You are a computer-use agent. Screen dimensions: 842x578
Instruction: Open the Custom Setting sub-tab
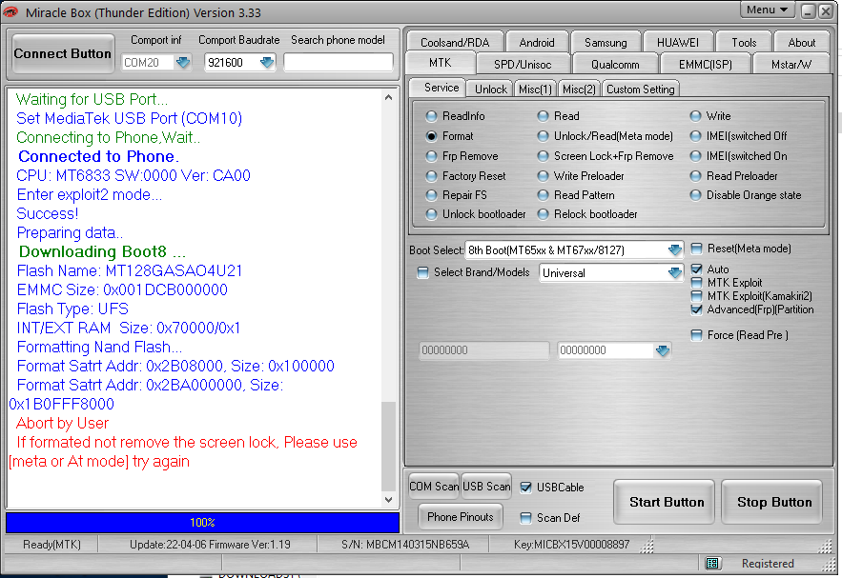tap(640, 89)
